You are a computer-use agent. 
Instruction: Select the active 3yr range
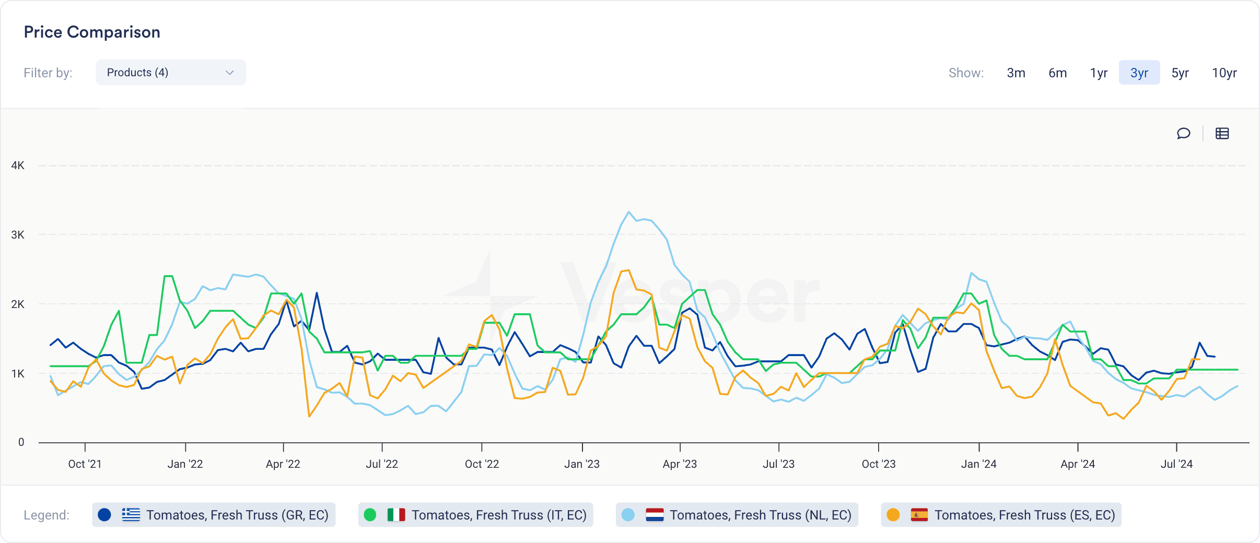click(1139, 73)
